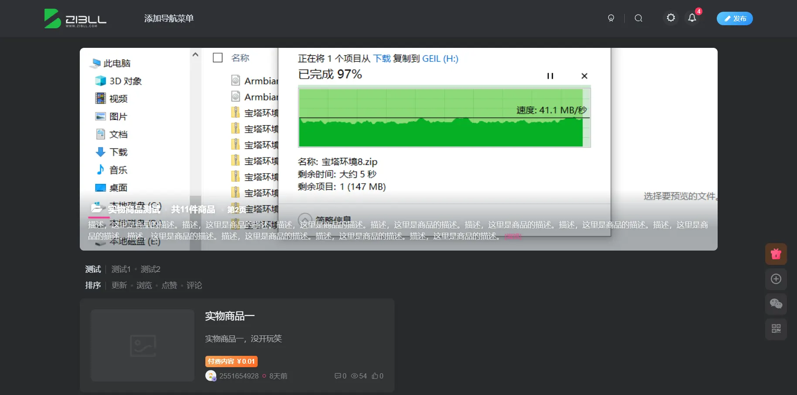Sort products by 浏览

coord(144,285)
